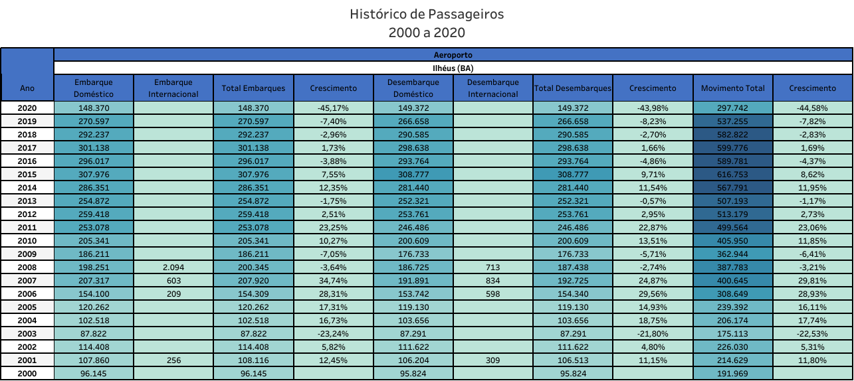This screenshot has width=854, height=381.
Task: Click the 616.753 Movimento Total cell
Action: (x=733, y=174)
